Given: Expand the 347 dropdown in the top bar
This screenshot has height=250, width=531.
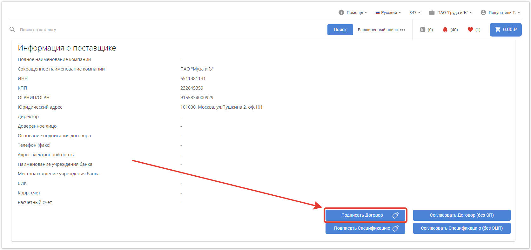Looking at the screenshot, I should pyautogui.click(x=414, y=12).
